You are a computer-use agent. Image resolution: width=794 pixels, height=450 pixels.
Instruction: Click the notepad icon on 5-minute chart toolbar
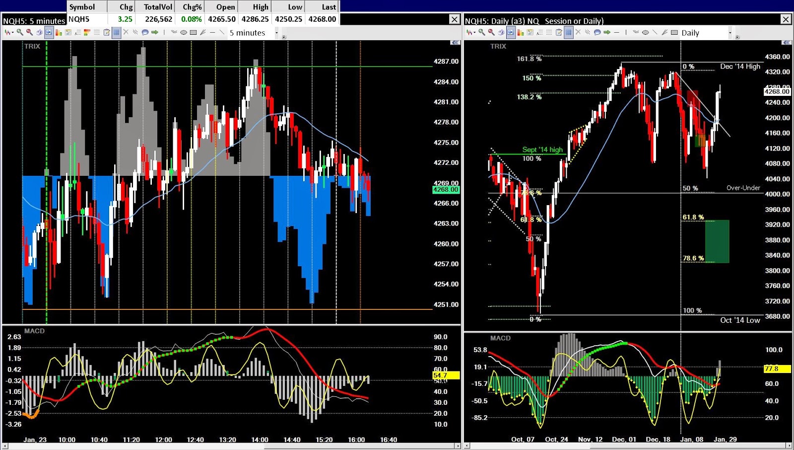106,32
